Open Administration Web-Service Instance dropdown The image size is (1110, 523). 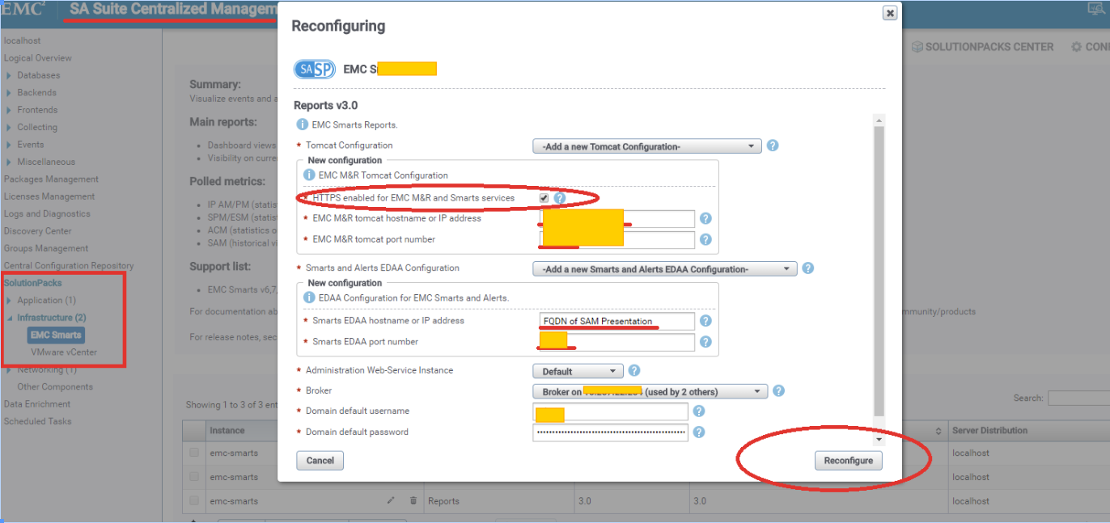[x=577, y=372]
